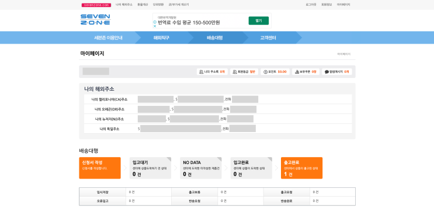Click the 반송완료 table cell
434x210 pixels.
tap(286, 201)
